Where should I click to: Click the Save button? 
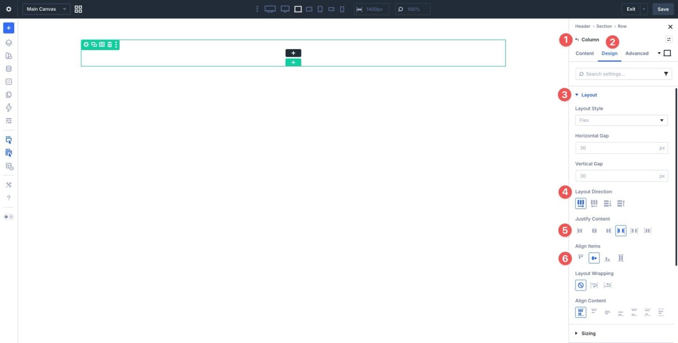tap(663, 9)
